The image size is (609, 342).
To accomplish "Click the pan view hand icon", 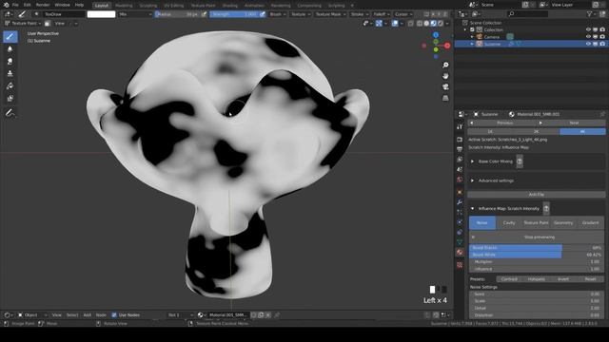I will pyautogui.click(x=445, y=76).
